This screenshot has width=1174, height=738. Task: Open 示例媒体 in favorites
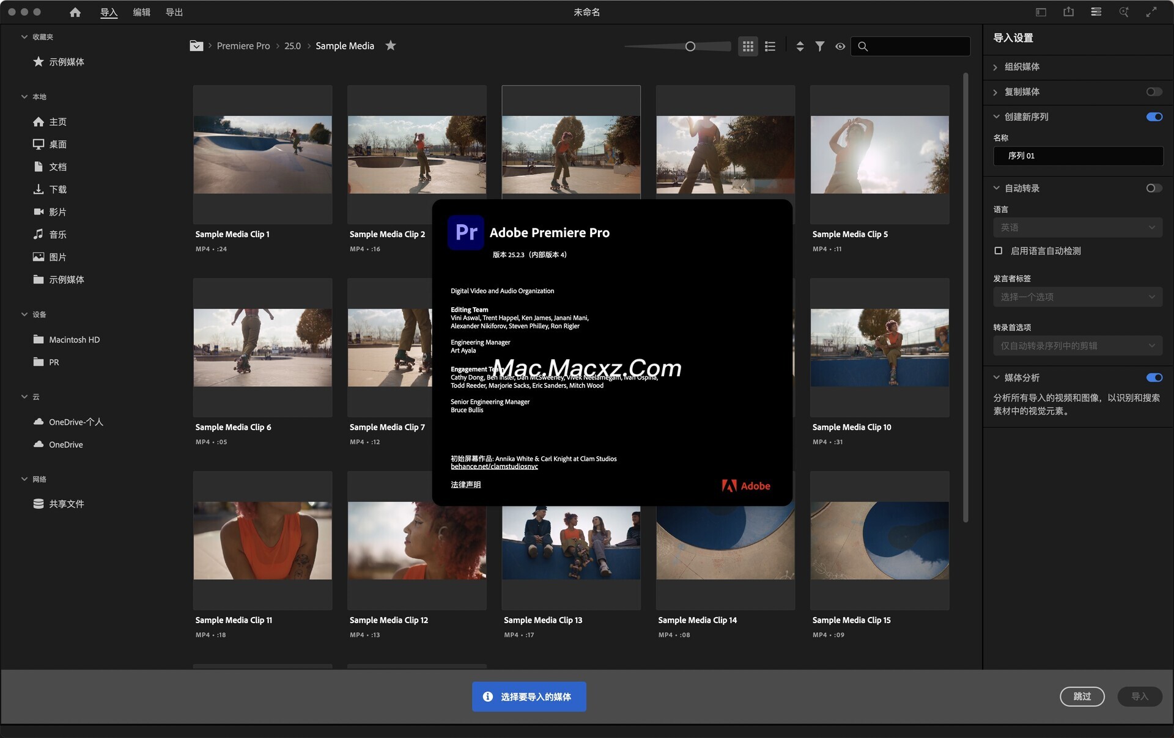click(59, 62)
